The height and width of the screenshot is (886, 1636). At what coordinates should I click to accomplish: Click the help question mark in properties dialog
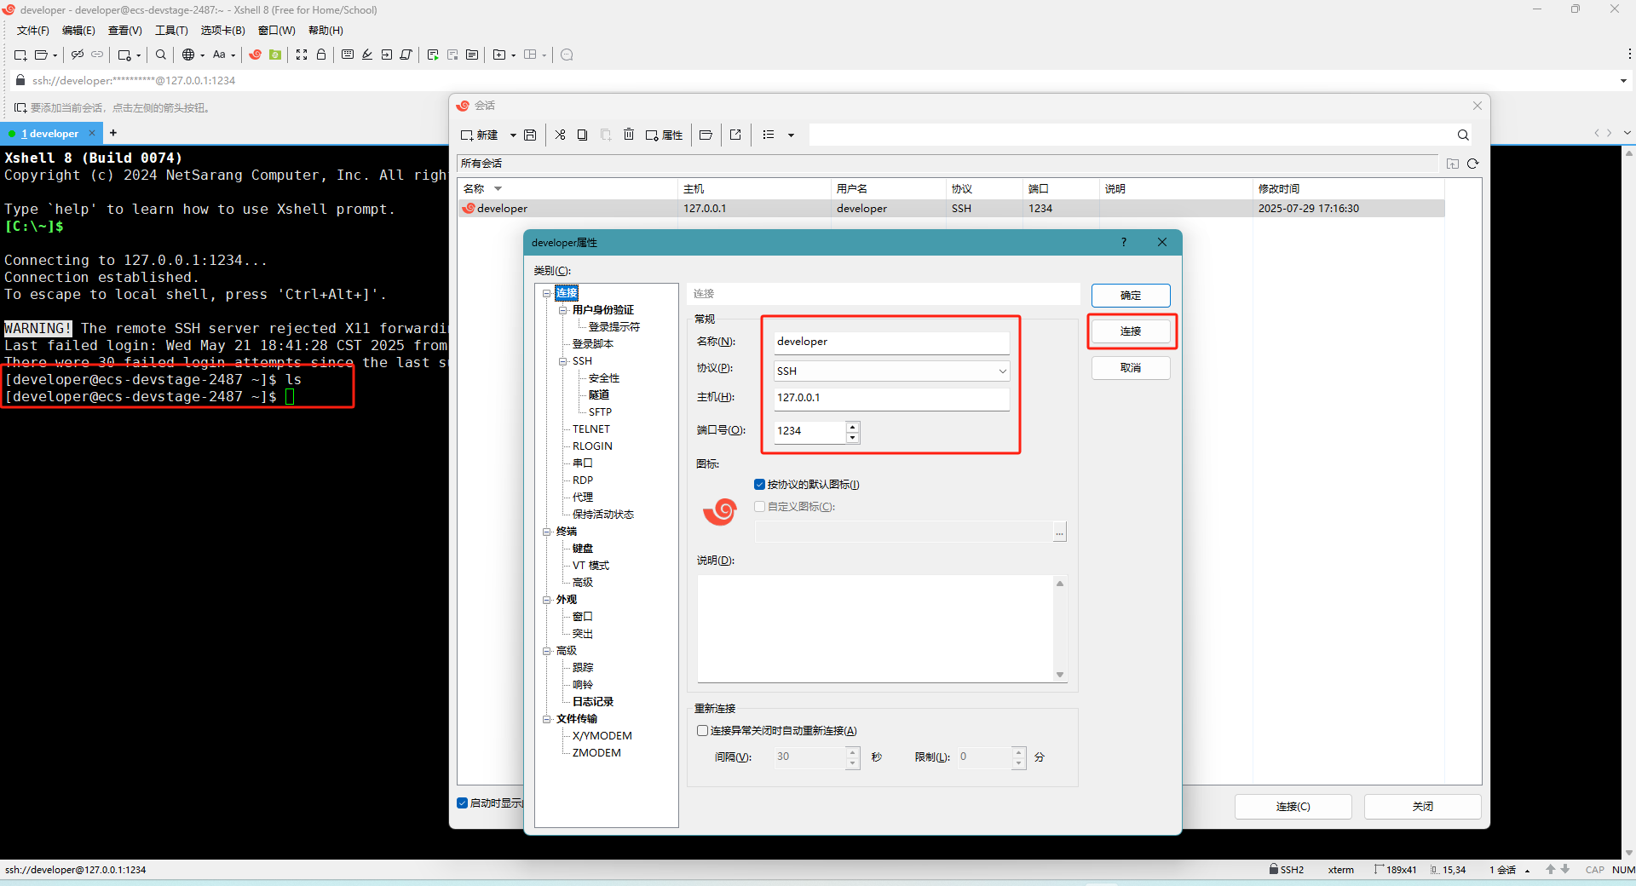[1124, 242]
